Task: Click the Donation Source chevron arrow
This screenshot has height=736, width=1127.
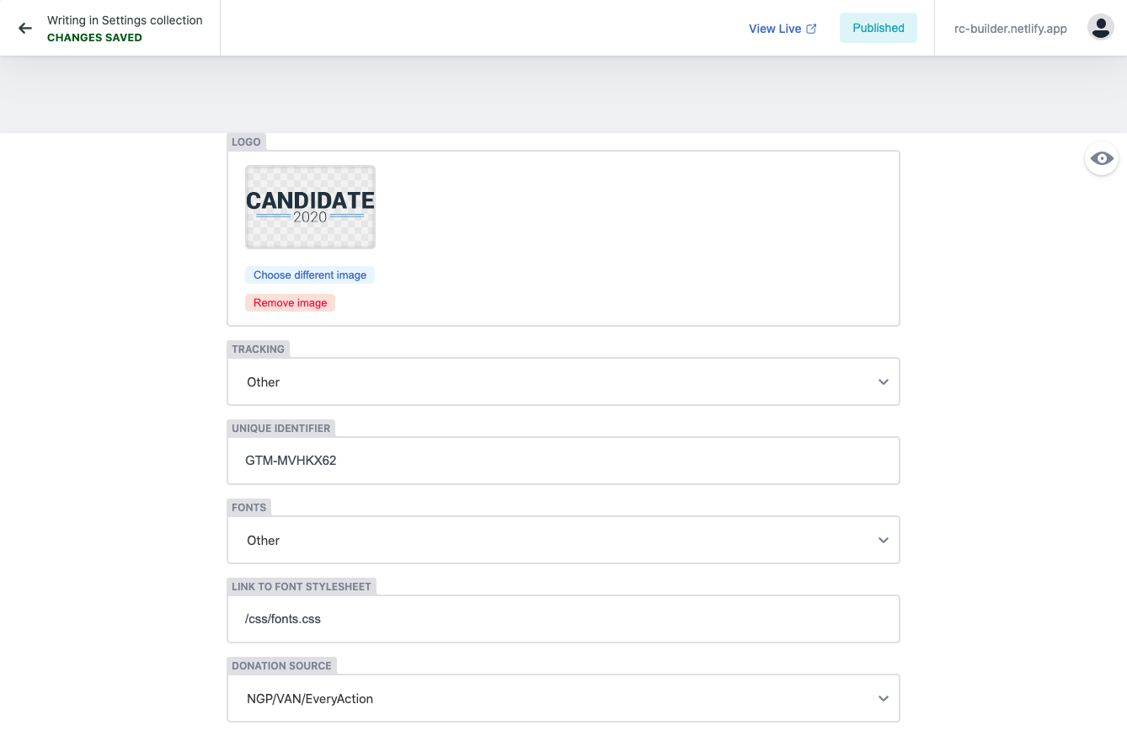Action: 883,699
